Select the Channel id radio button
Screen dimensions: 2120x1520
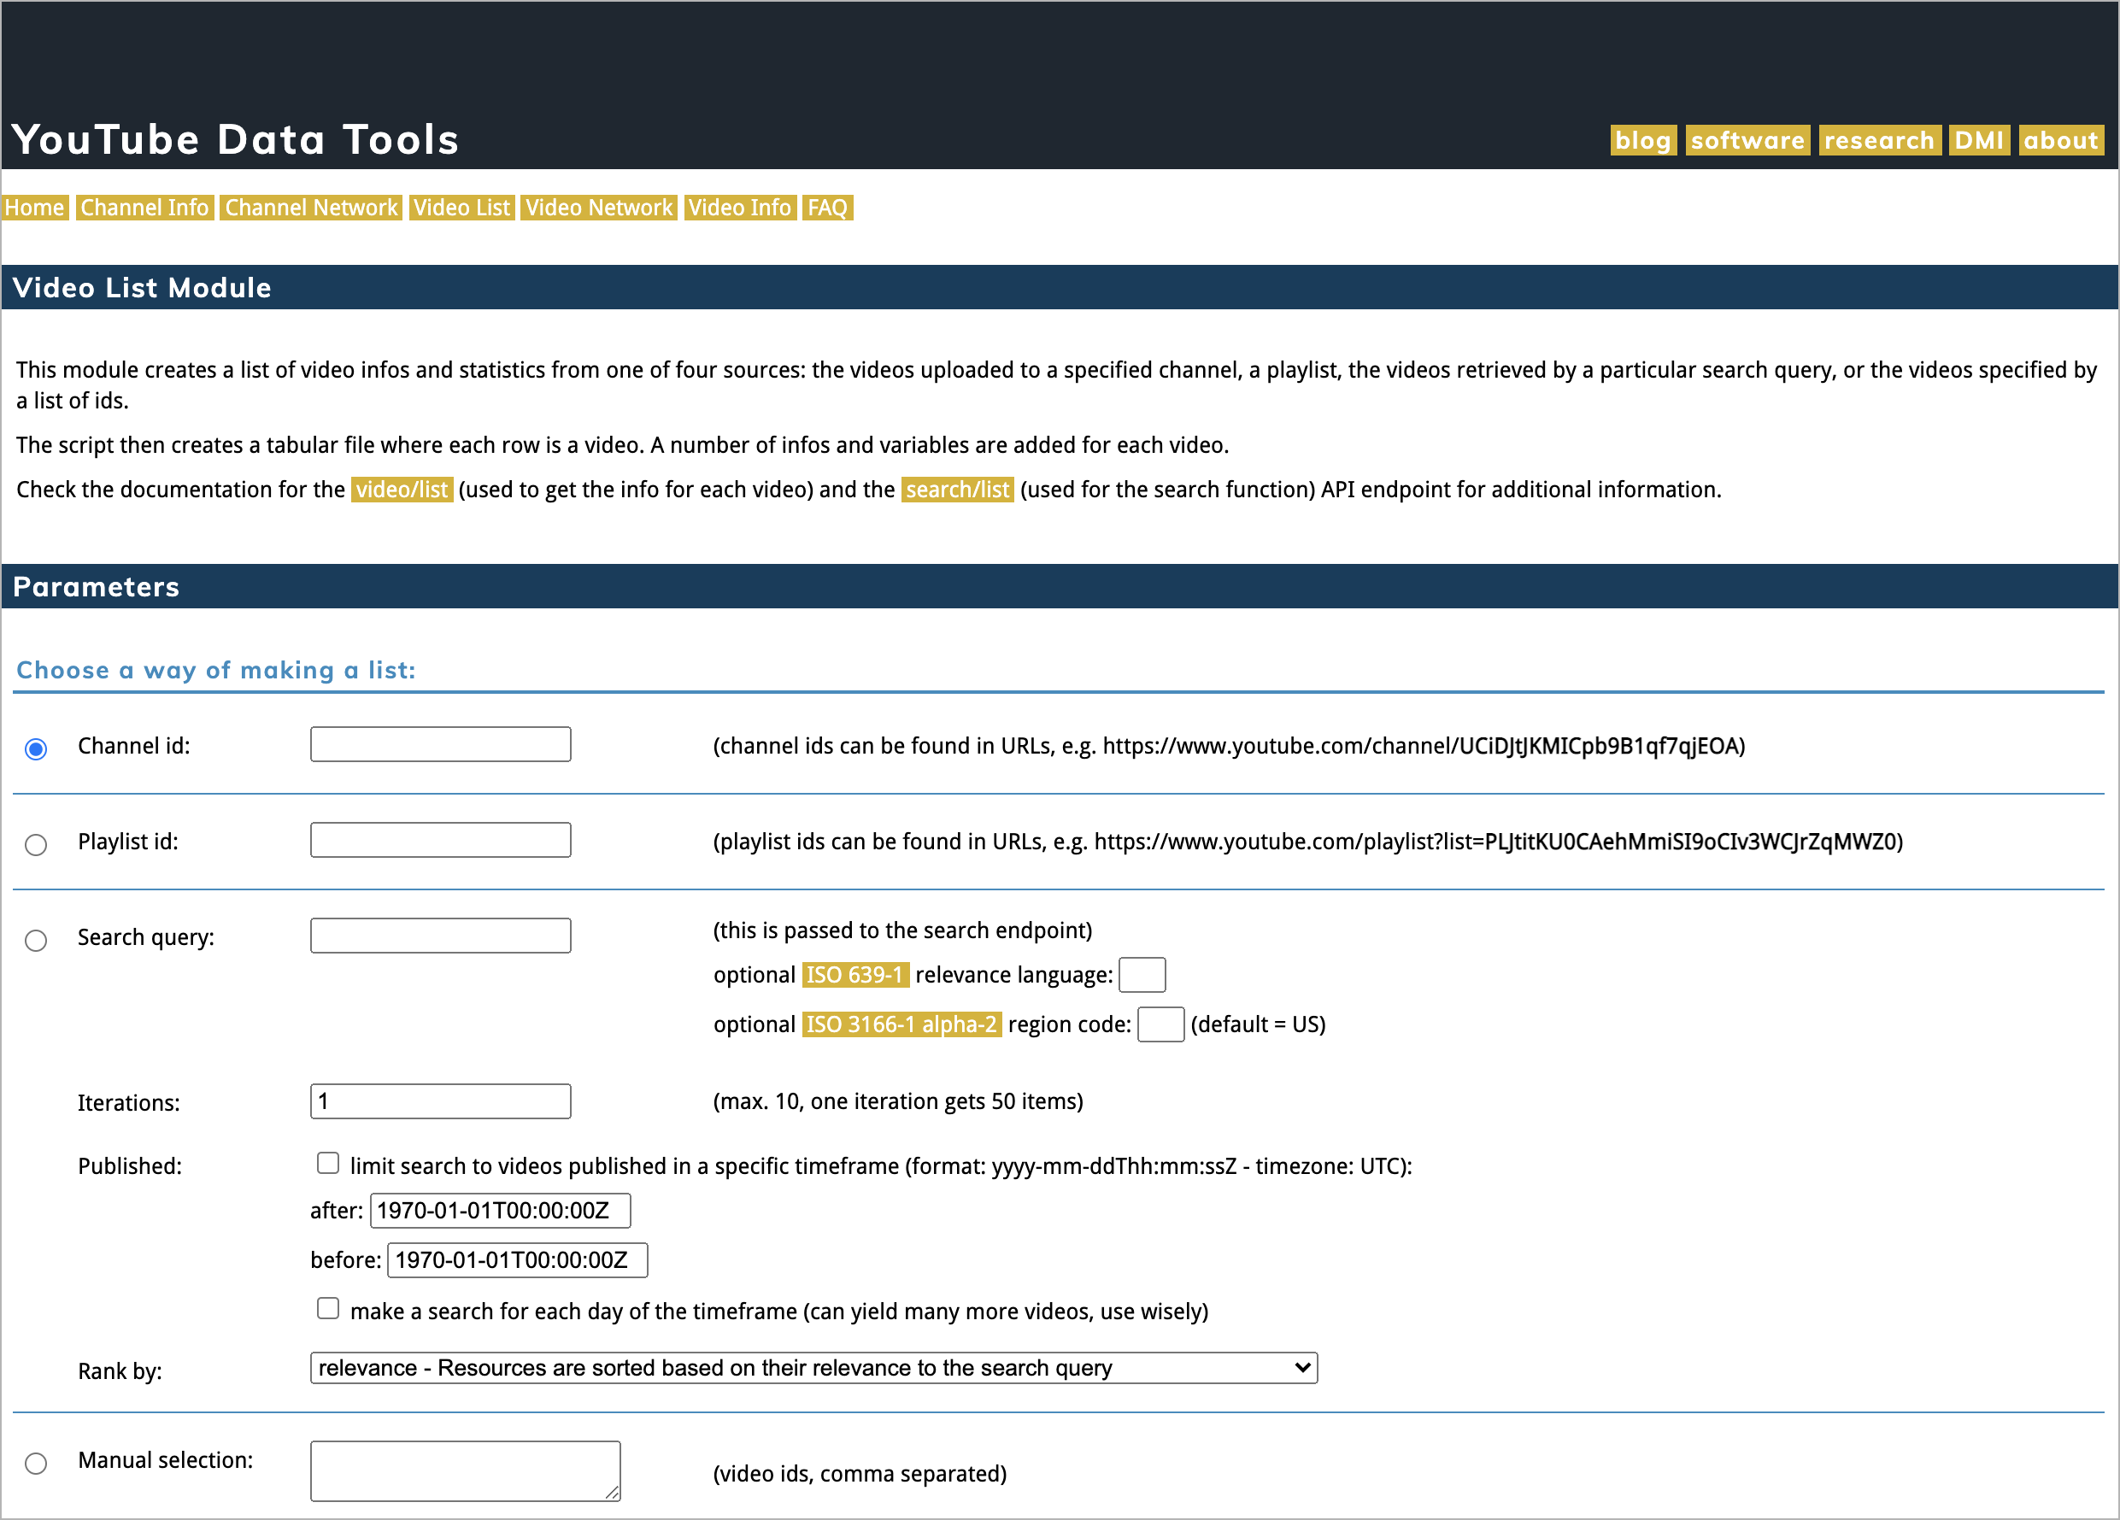36,748
